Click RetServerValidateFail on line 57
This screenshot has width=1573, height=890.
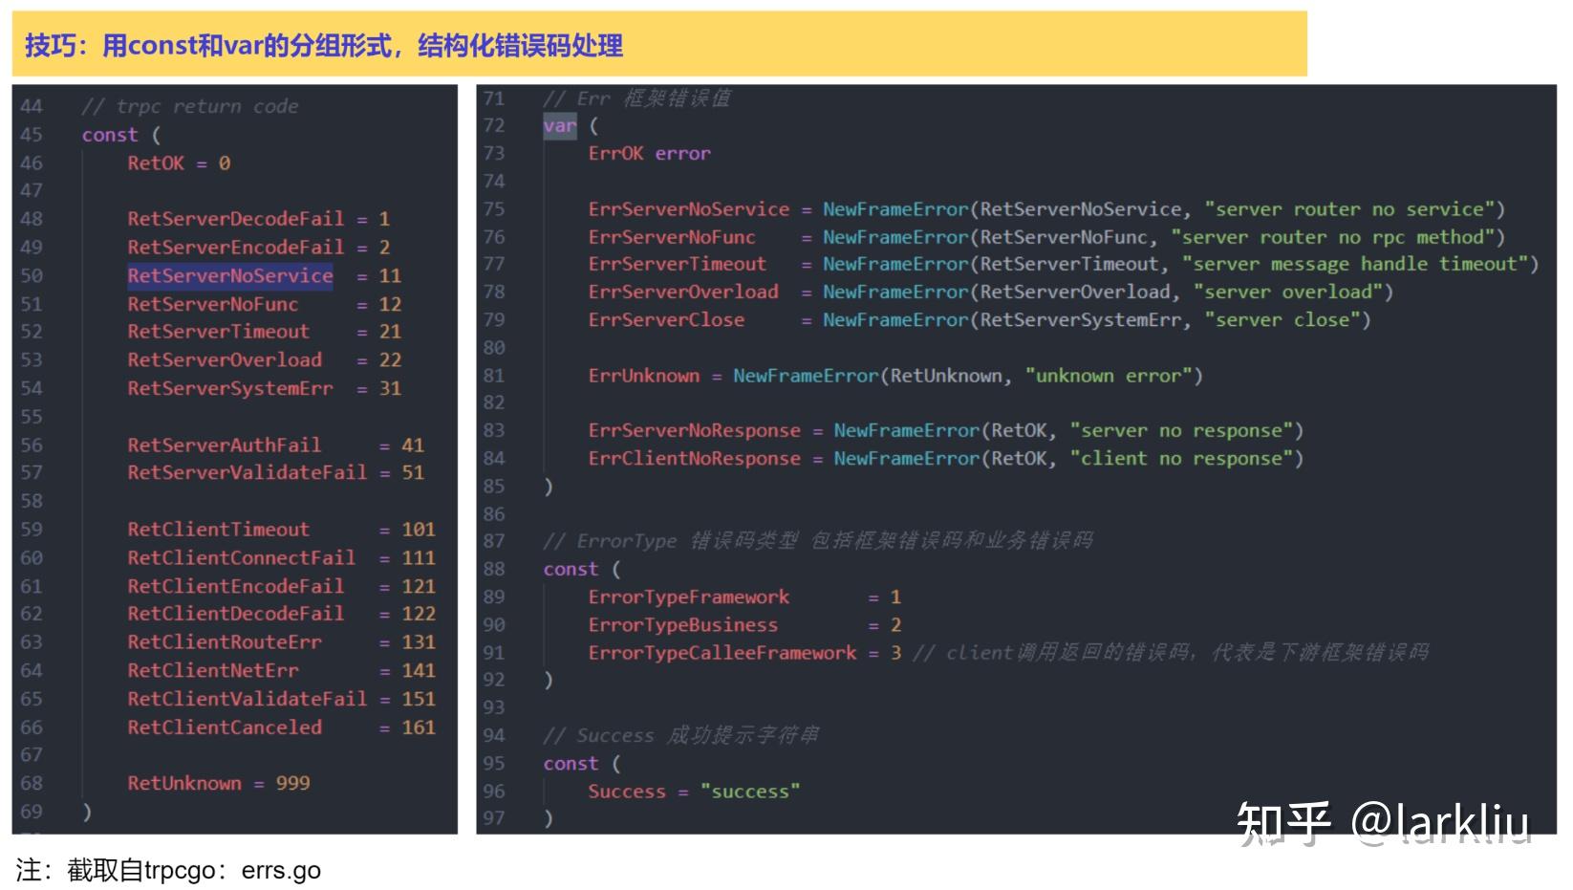[247, 472]
